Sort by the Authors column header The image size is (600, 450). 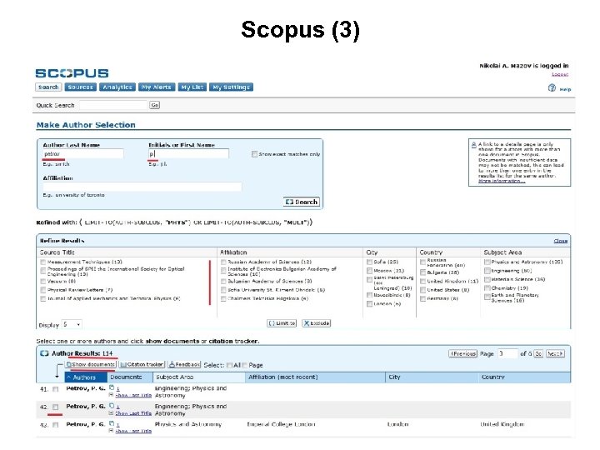[x=84, y=377]
